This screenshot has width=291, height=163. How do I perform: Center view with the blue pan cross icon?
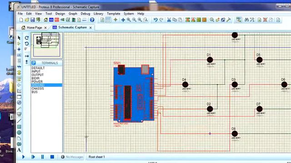[x=123, y=20]
